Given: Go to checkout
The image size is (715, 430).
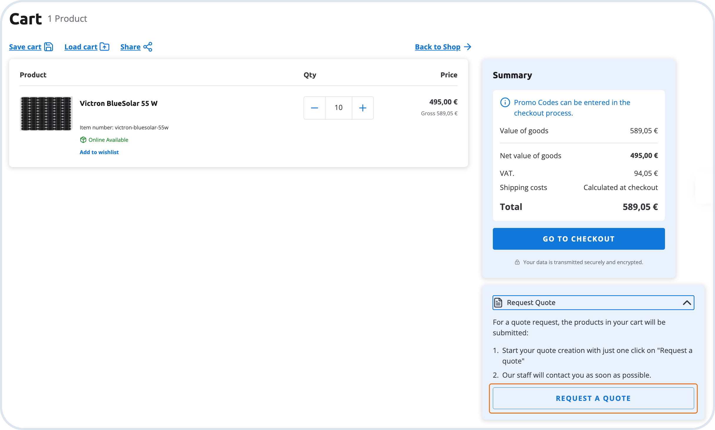Looking at the screenshot, I should coord(579,239).
